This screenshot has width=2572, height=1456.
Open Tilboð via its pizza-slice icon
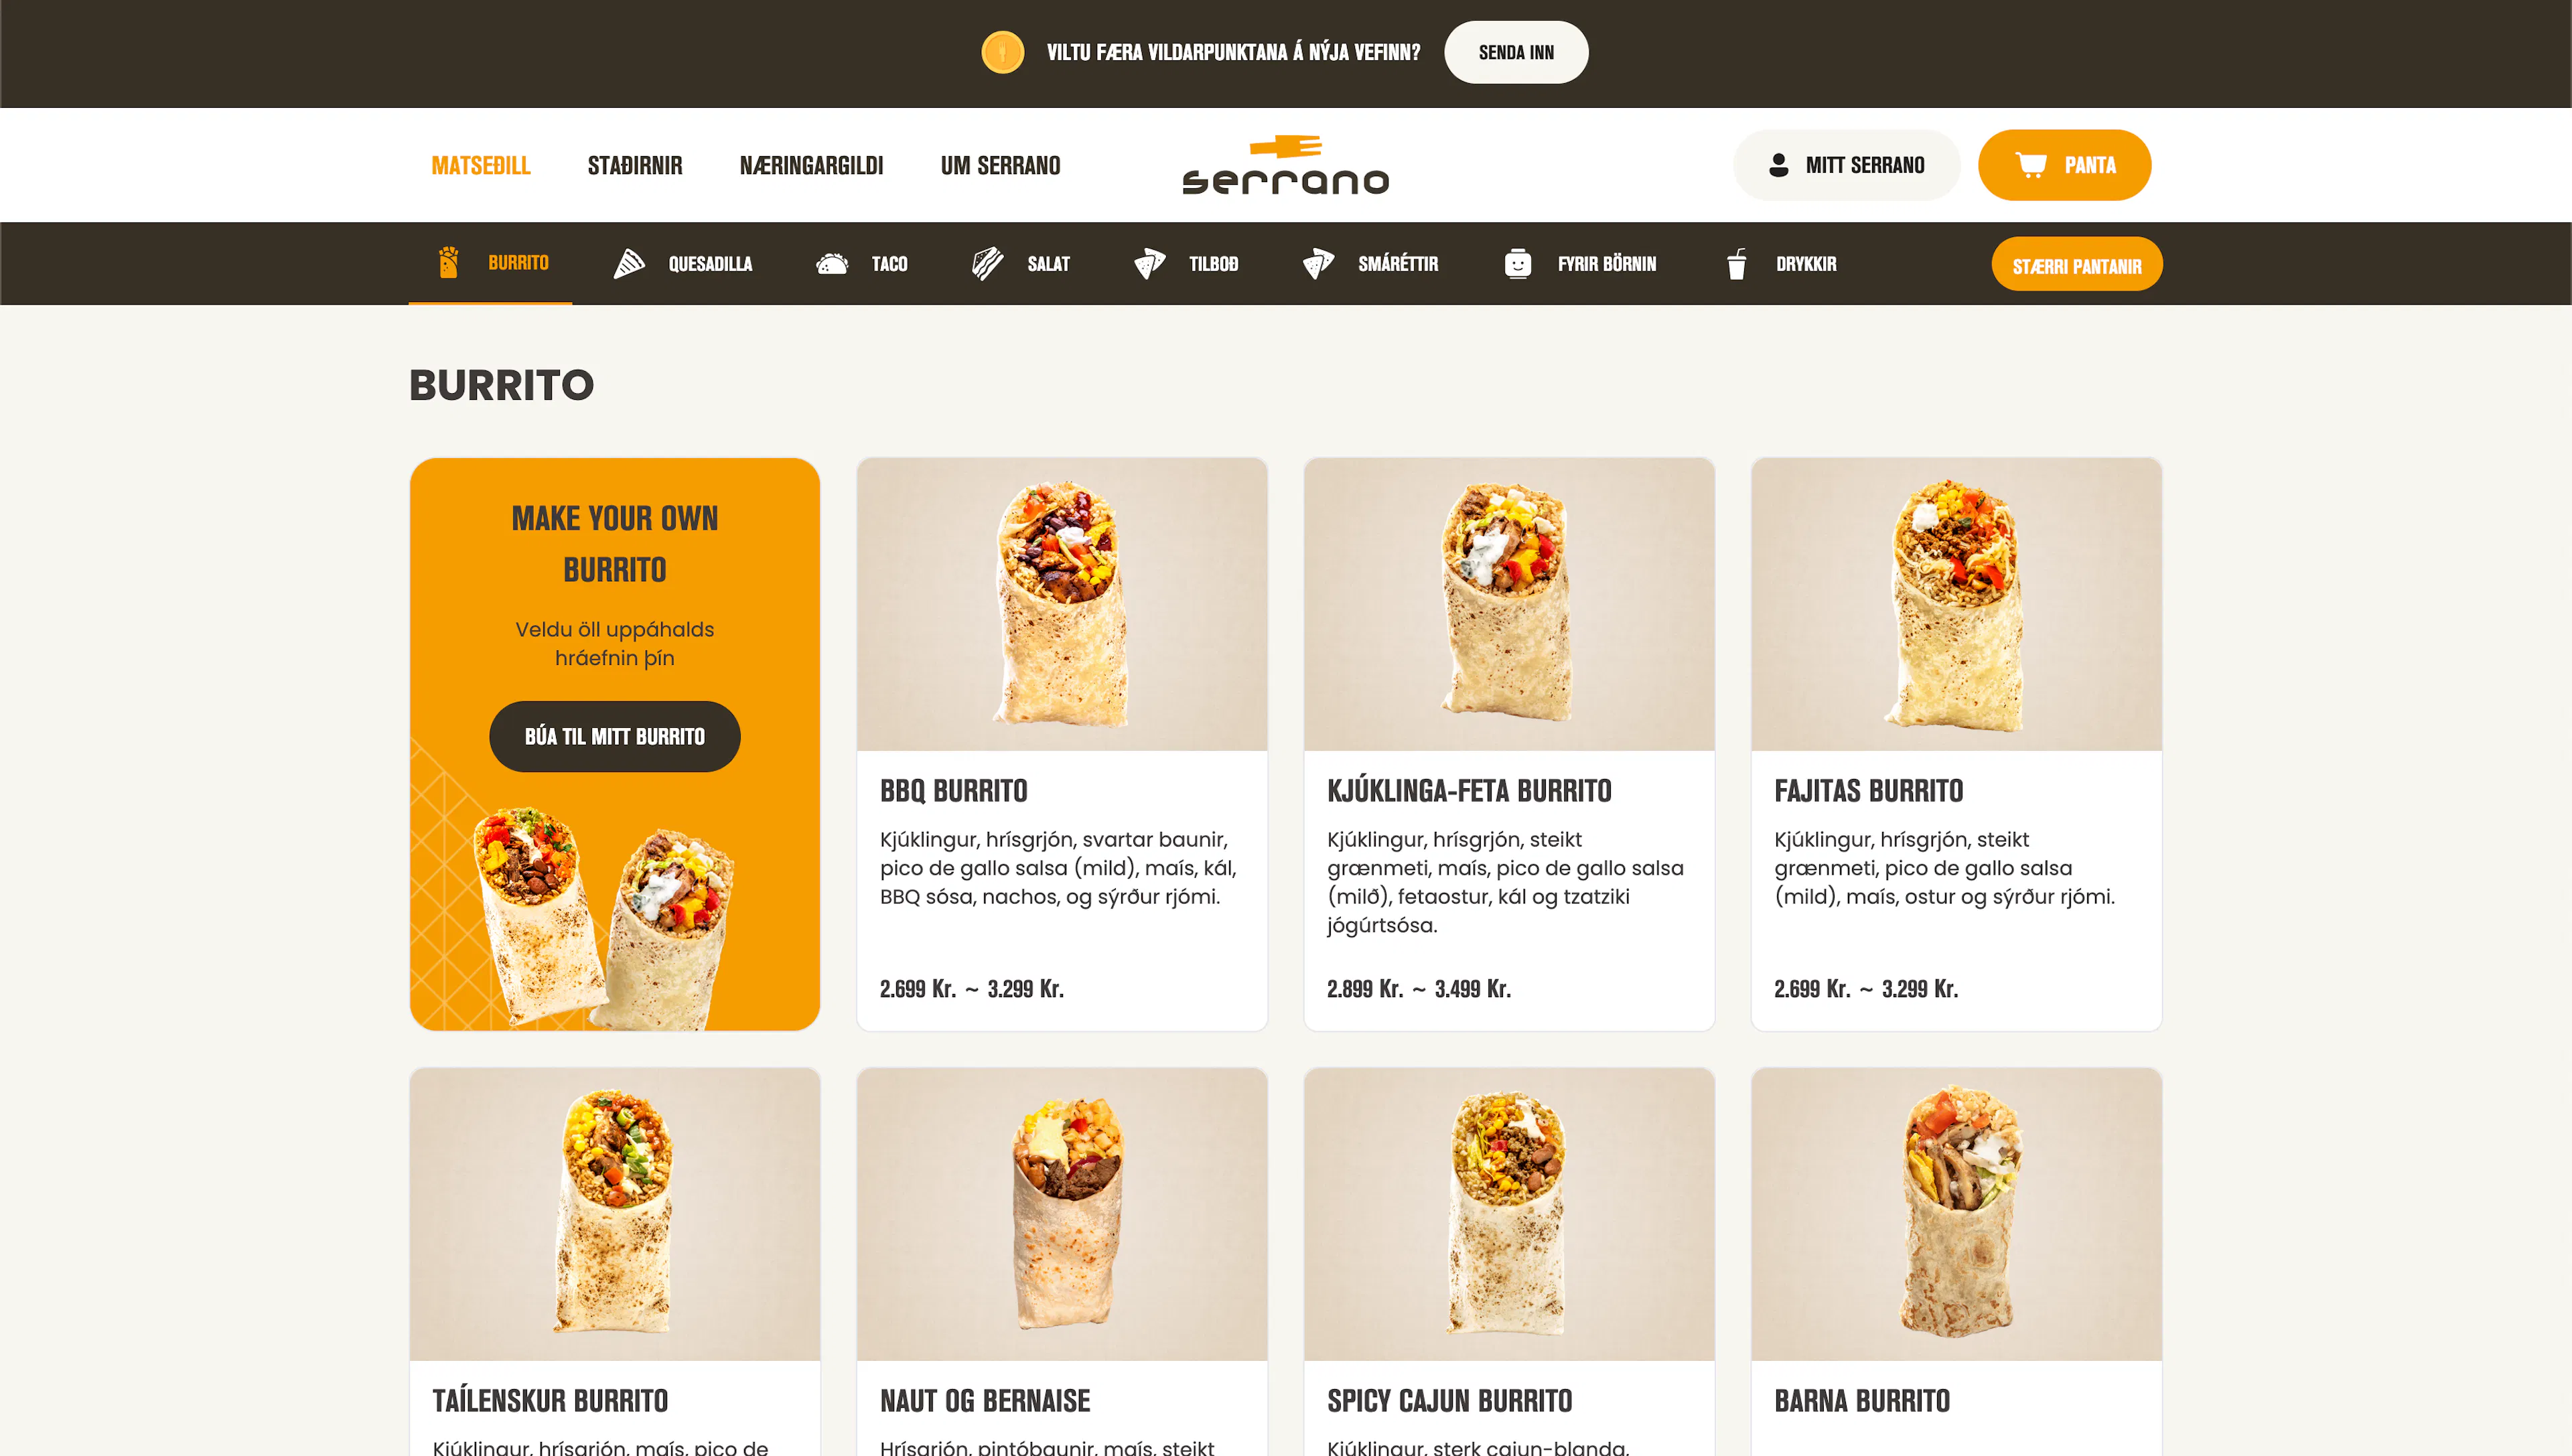(1149, 264)
